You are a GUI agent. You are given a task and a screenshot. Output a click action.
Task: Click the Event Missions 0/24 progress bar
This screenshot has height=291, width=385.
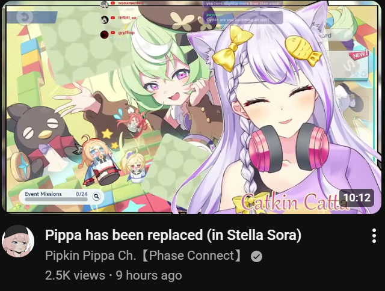pos(56,199)
